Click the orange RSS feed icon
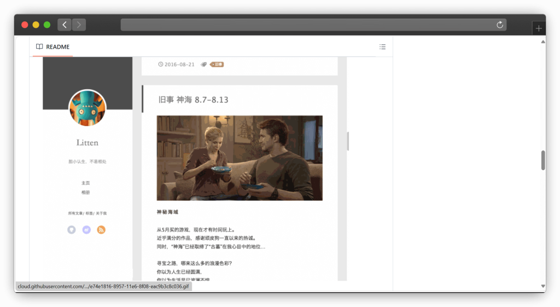This screenshot has width=560, height=307. [x=101, y=230]
